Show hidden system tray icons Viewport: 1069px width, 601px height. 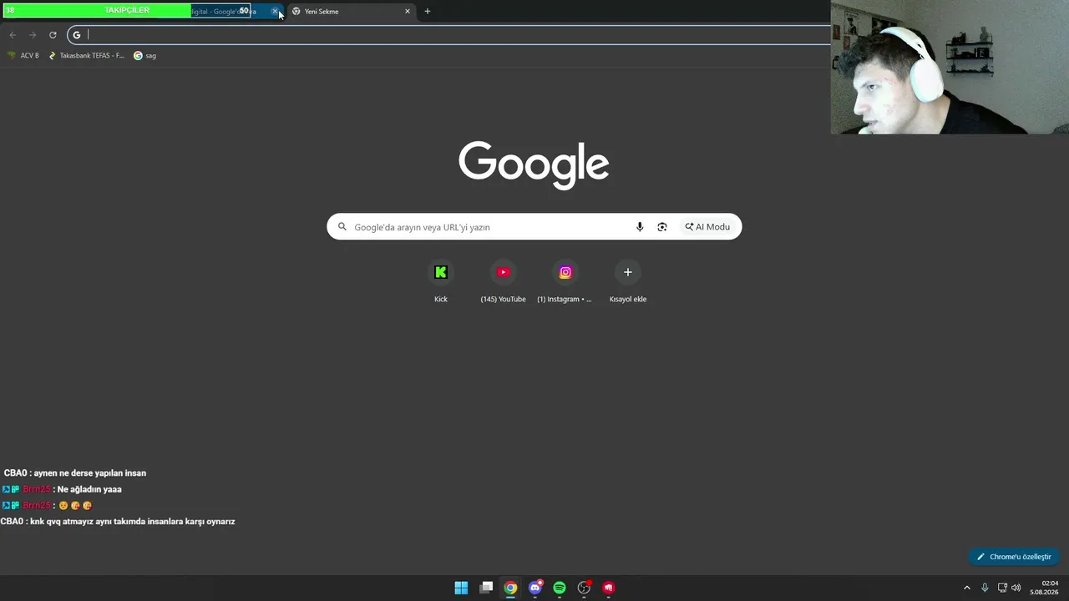point(967,588)
